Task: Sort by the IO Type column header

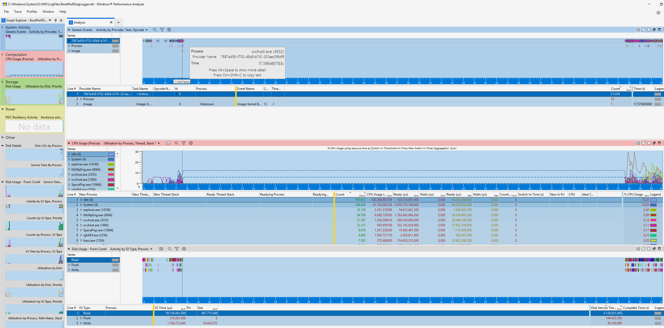Action: pos(92,308)
